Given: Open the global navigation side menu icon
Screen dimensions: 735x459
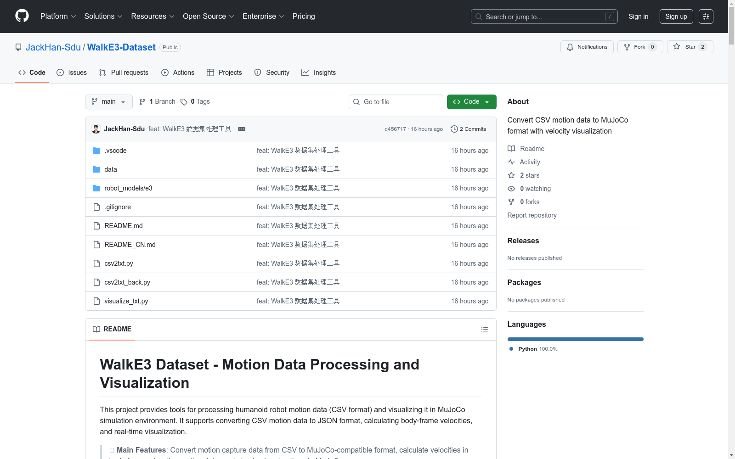Looking at the screenshot, I should [x=706, y=17].
